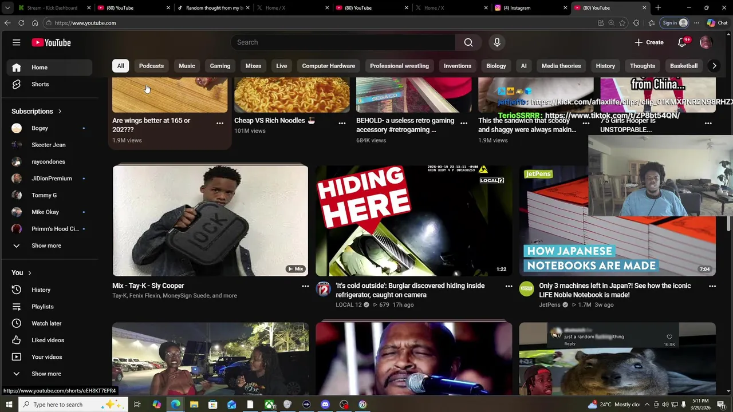Open options for Mix Tay-K video
Viewport: 733px width, 412px height.
pos(305,286)
